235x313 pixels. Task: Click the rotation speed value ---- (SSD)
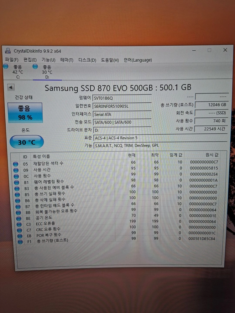pyautogui.click(x=211, y=113)
